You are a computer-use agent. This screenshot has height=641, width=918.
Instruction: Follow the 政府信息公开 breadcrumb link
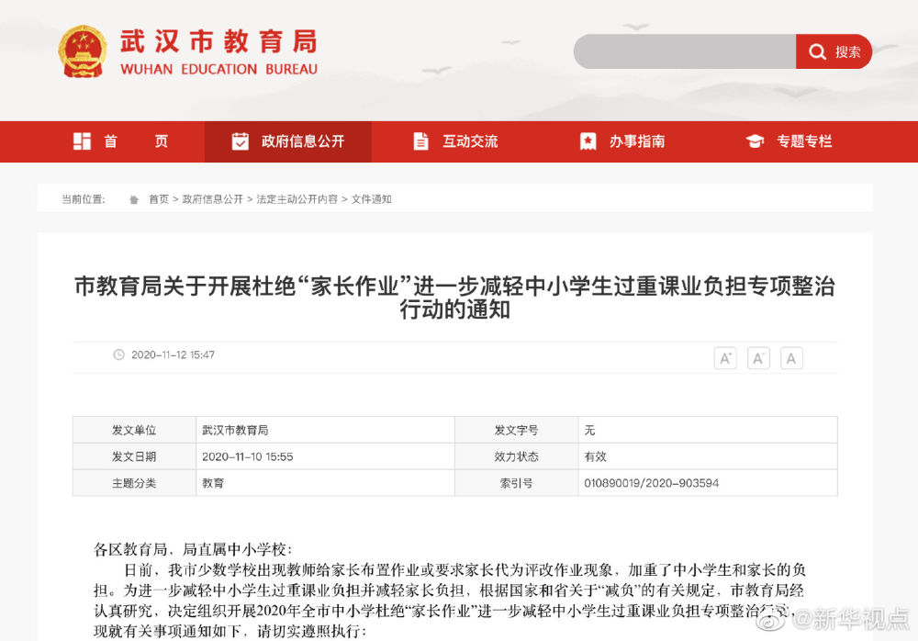[x=213, y=199]
